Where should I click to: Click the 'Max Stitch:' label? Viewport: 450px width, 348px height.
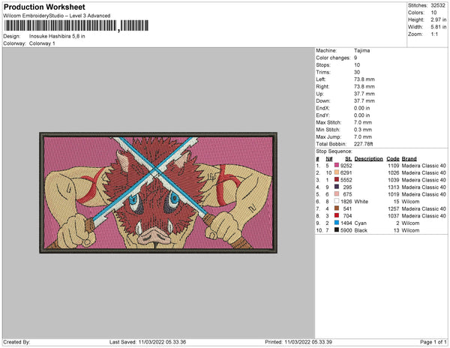coord(328,122)
